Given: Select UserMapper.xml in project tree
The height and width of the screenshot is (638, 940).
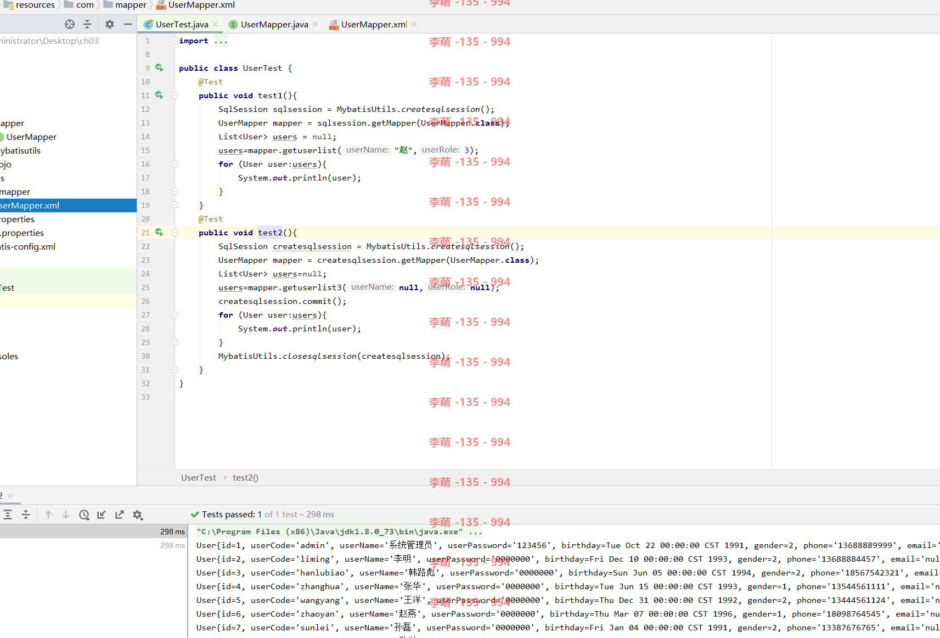Looking at the screenshot, I should [68, 205].
